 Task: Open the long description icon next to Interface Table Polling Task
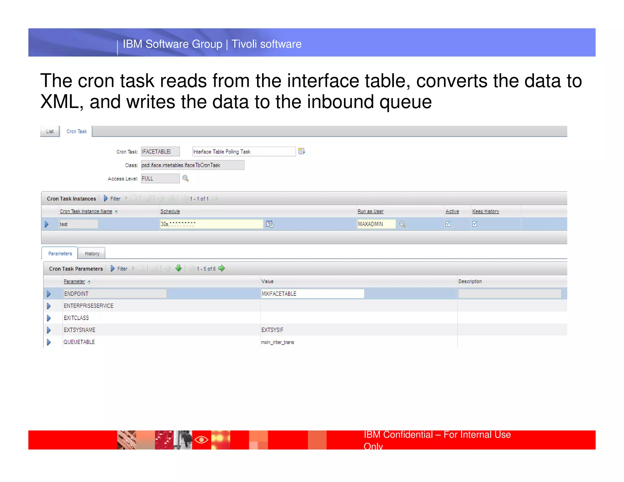[x=301, y=151]
